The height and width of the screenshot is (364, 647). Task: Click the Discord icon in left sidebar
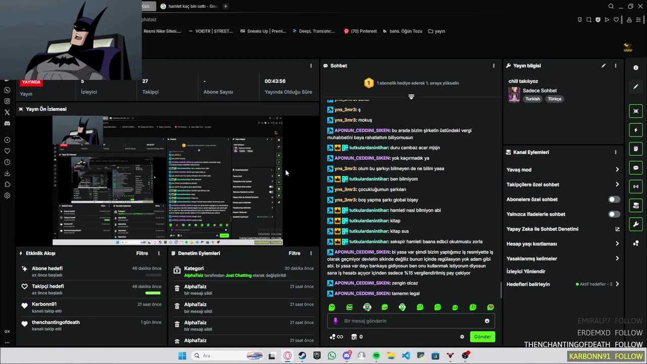(7, 123)
